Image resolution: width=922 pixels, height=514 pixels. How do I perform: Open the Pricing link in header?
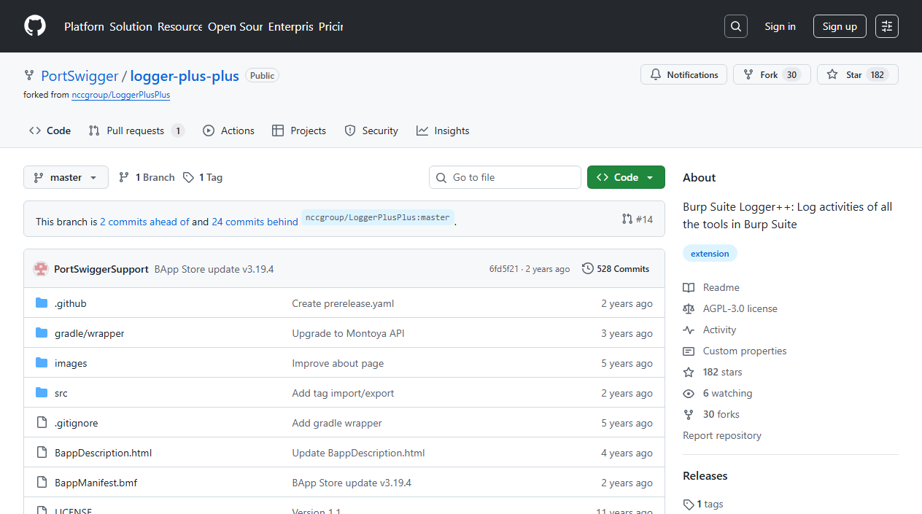point(330,26)
